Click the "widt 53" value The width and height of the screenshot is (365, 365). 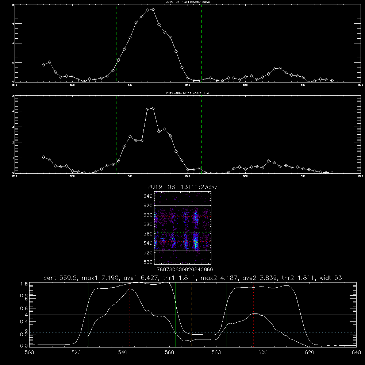click(x=331, y=278)
